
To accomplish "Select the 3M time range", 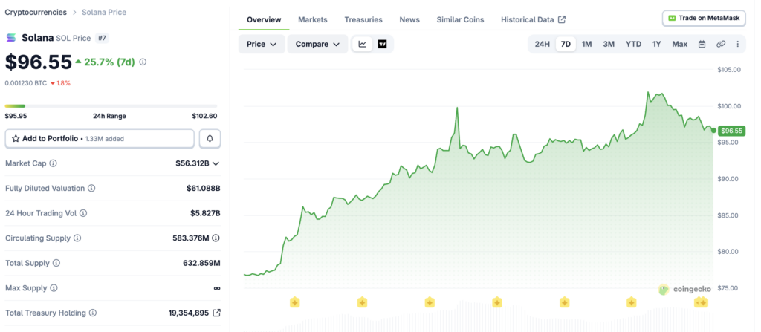I will click(x=609, y=44).
